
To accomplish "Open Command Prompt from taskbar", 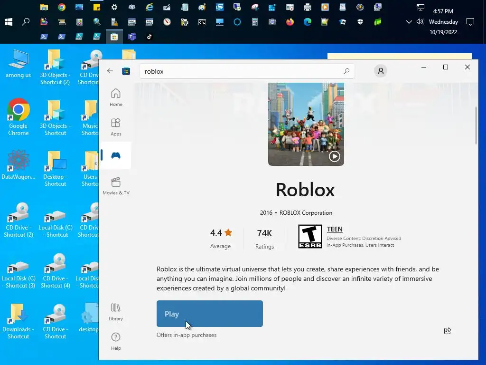I will coord(202,22).
